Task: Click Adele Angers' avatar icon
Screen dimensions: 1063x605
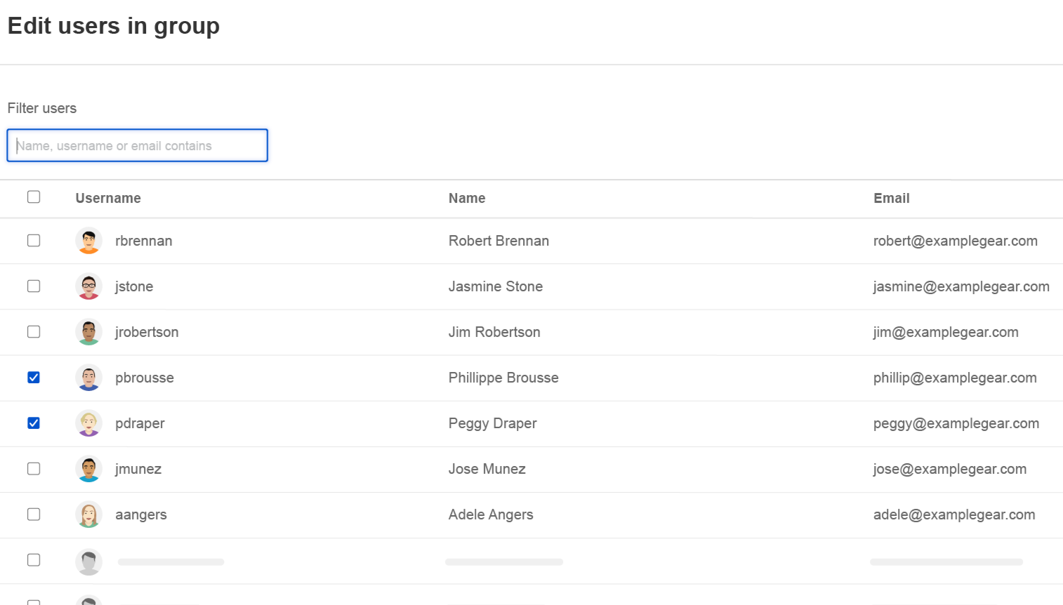Action: 88,514
